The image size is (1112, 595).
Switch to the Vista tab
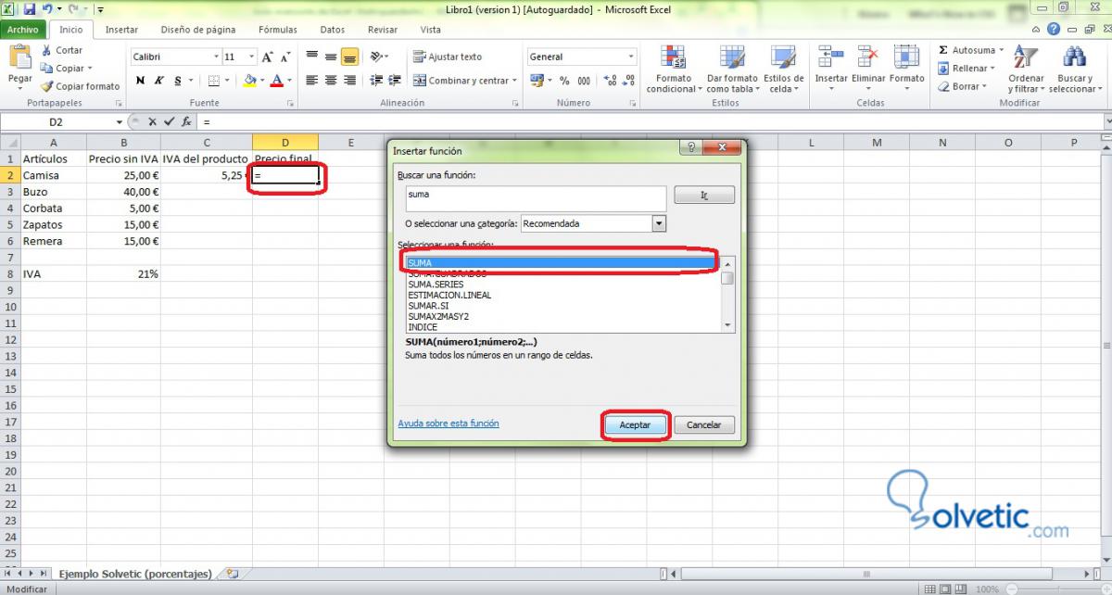click(x=431, y=30)
